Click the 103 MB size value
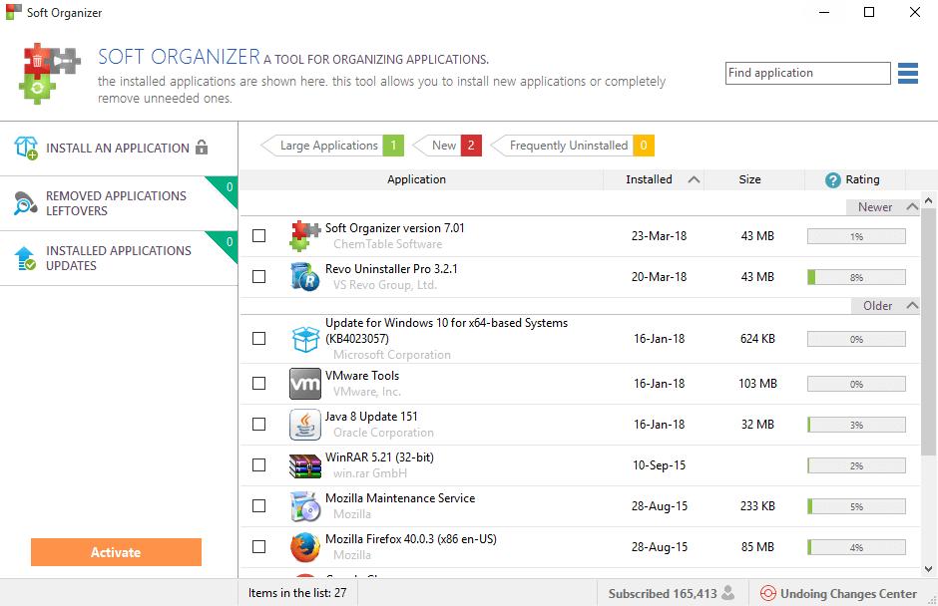938x606 pixels. pos(757,384)
